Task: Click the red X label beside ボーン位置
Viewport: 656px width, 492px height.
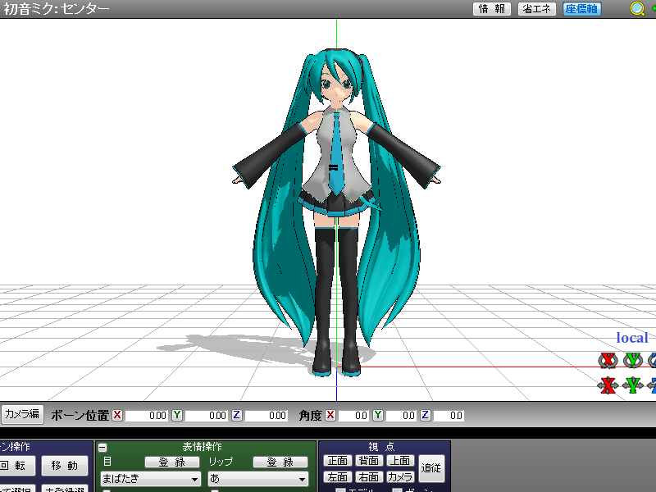Action: pyautogui.click(x=117, y=415)
